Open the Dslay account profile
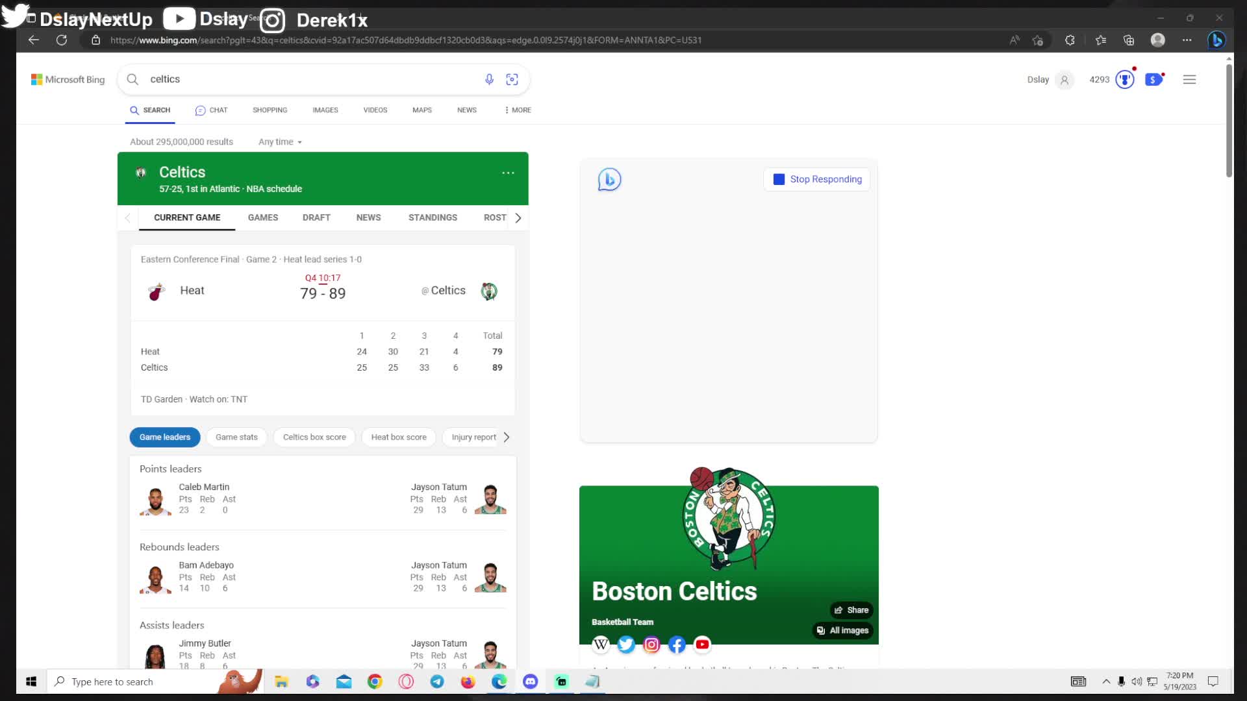 (x=1050, y=80)
